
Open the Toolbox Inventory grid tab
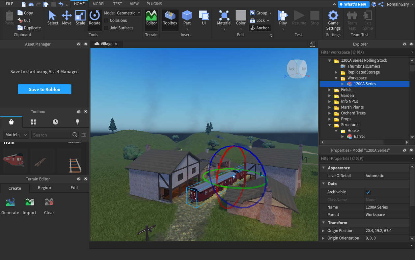33,122
